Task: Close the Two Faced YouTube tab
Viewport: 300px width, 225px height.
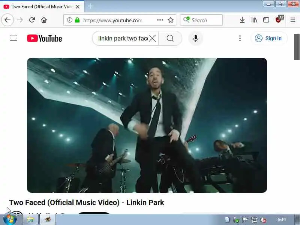Action: tap(78, 7)
